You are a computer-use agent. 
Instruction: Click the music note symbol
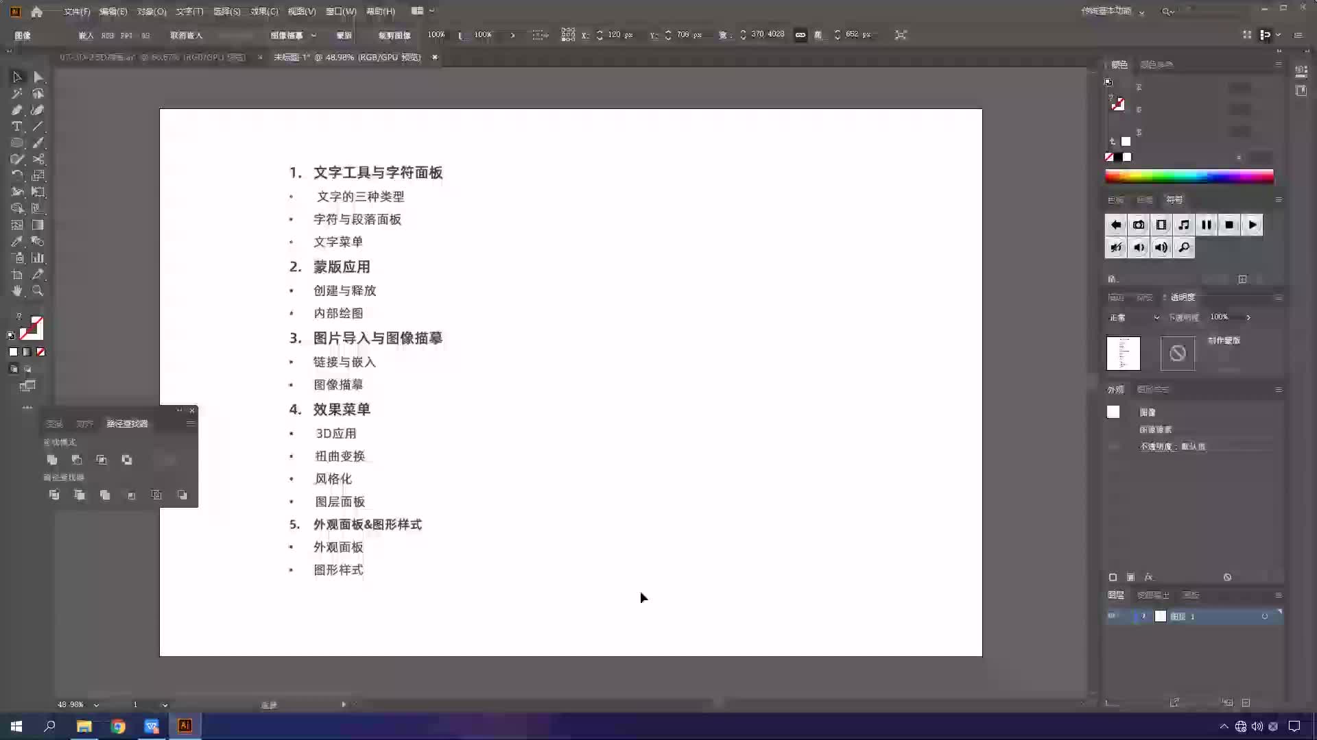click(1184, 225)
